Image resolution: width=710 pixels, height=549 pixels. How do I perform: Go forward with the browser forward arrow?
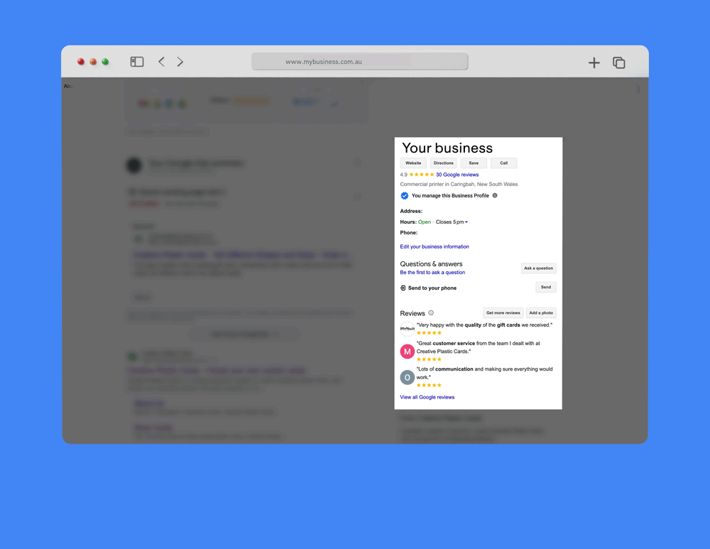(180, 62)
